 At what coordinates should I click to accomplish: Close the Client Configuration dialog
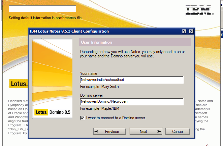point(191,31)
